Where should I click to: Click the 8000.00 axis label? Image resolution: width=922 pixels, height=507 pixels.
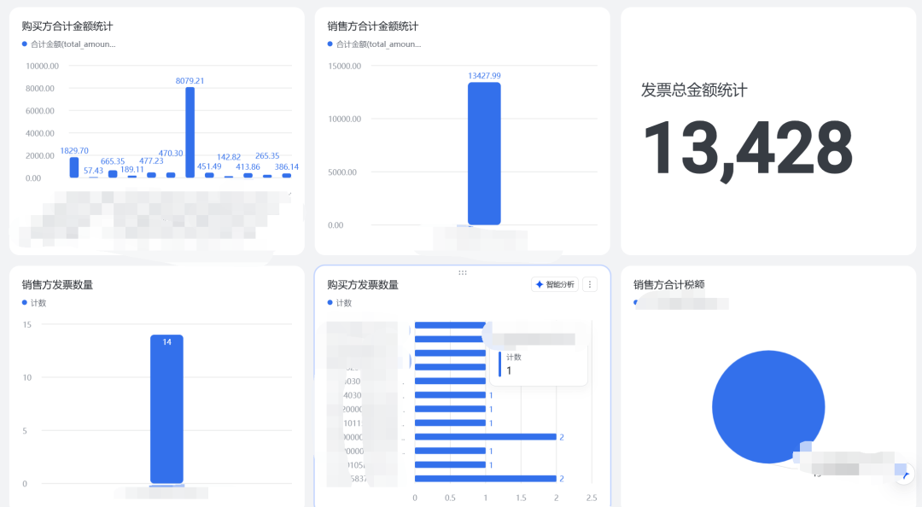(x=40, y=89)
